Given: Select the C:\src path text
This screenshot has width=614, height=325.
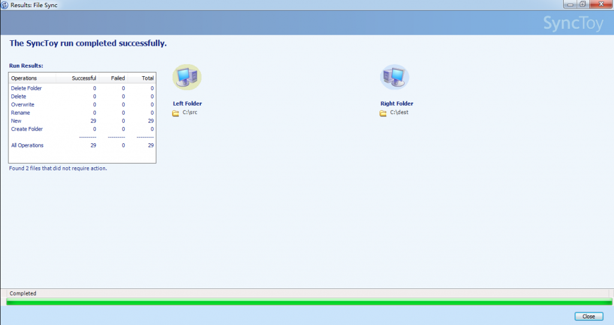Looking at the screenshot, I should pyautogui.click(x=190, y=112).
